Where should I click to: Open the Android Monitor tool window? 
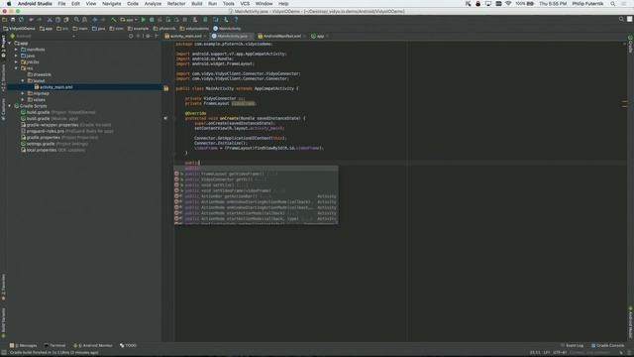coord(93,346)
